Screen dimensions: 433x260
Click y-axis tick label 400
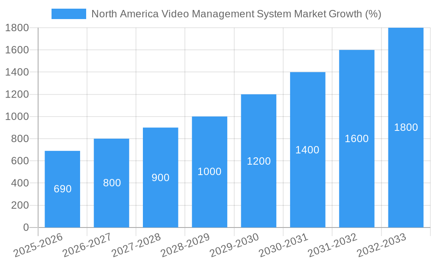pos(20,183)
